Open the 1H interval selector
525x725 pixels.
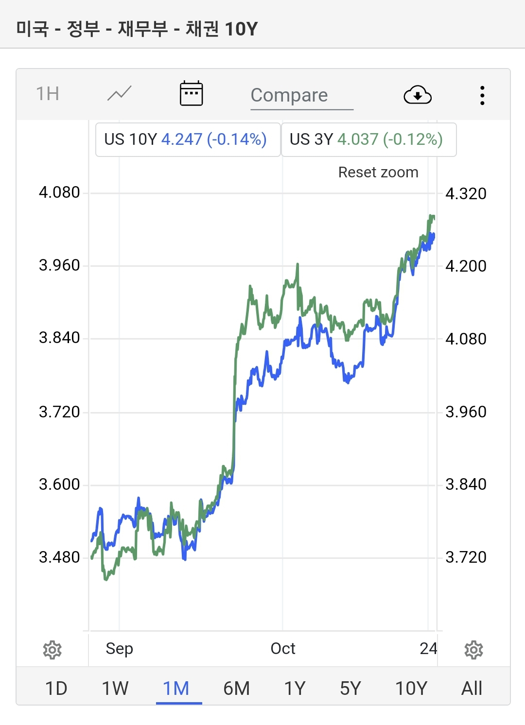point(48,93)
